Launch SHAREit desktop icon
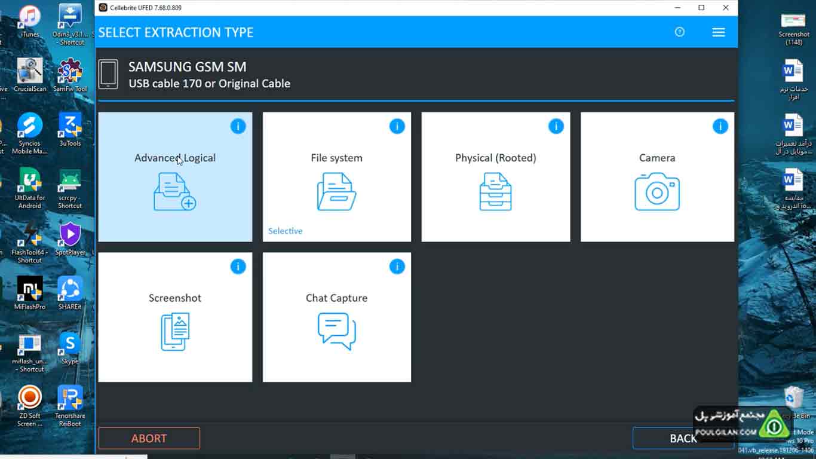The height and width of the screenshot is (459, 816). pos(70,293)
